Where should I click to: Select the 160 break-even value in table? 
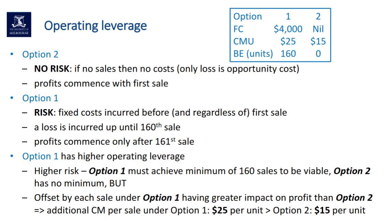click(x=288, y=54)
